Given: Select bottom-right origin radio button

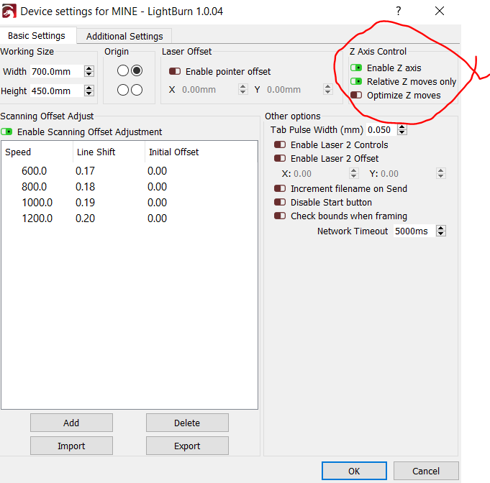Looking at the screenshot, I should [x=137, y=90].
